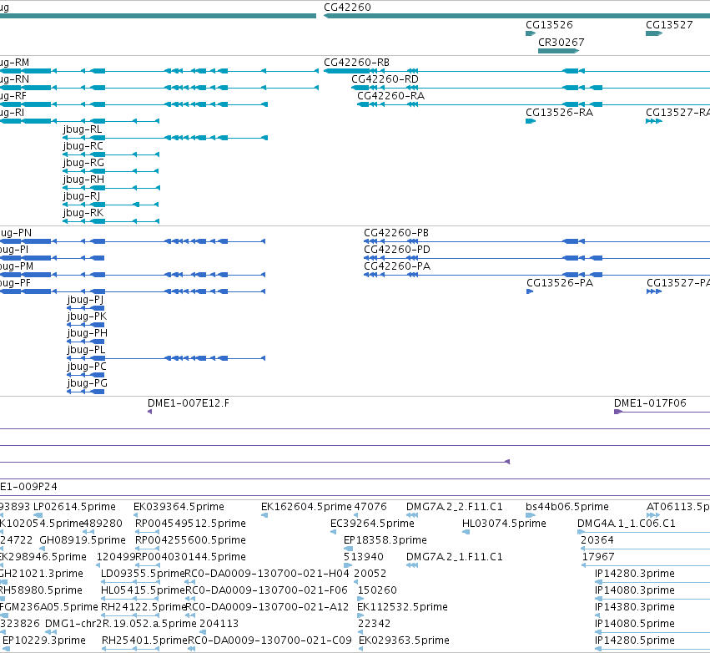Select the RC0-DA0009-130700-021-H04 label

click(x=267, y=574)
